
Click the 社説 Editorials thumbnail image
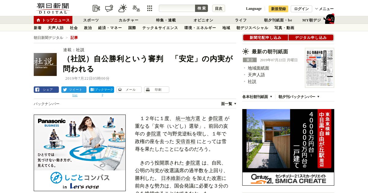pos(45,64)
